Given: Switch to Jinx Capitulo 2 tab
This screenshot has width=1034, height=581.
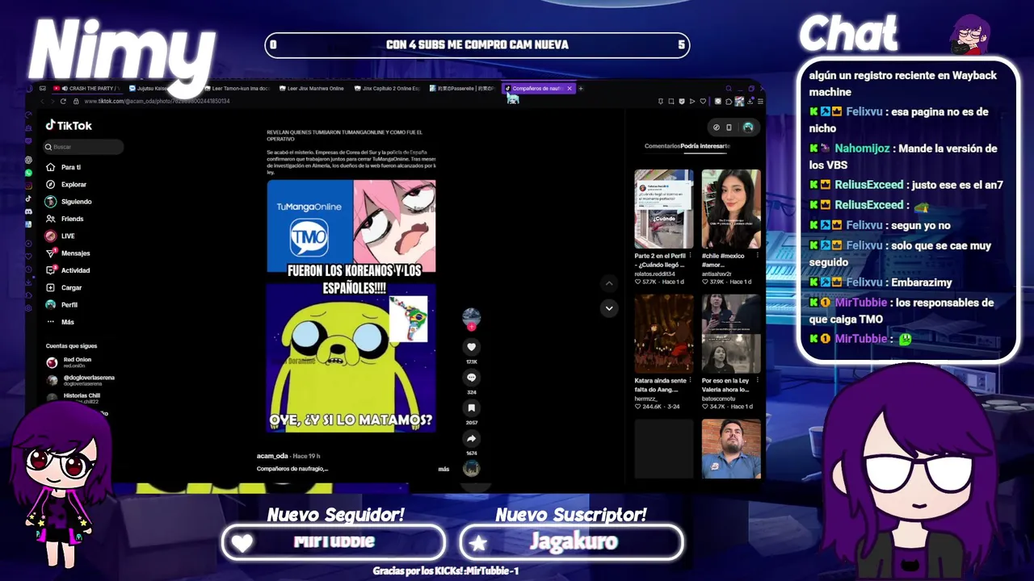Looking at the screenshot, I should (386, 88).
